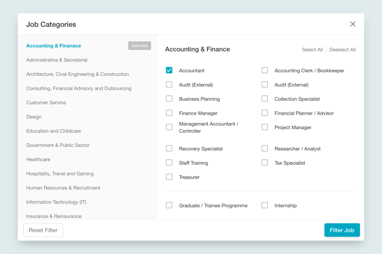This screenshot has width=382, height=254.
Task: Enable the Business Planning checkbox
Action: (x=169, y=99)
